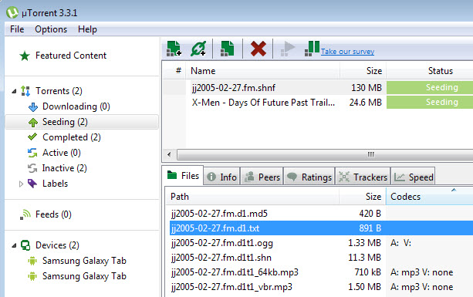The height and width of the screenshot is (297, 473).
Task: Click the Add Torrent toolbar icon
Action: pyautogui.click(x=174, y=49)
